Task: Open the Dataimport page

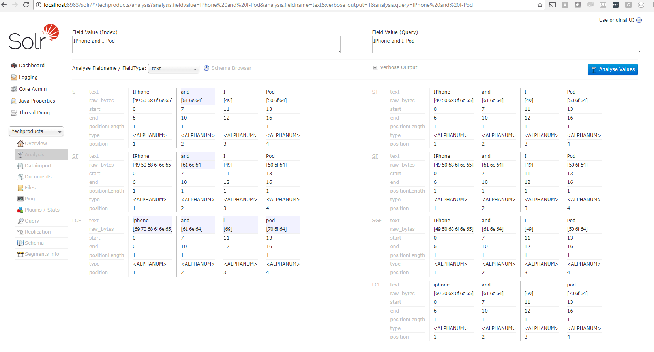Action: point(38,166)
